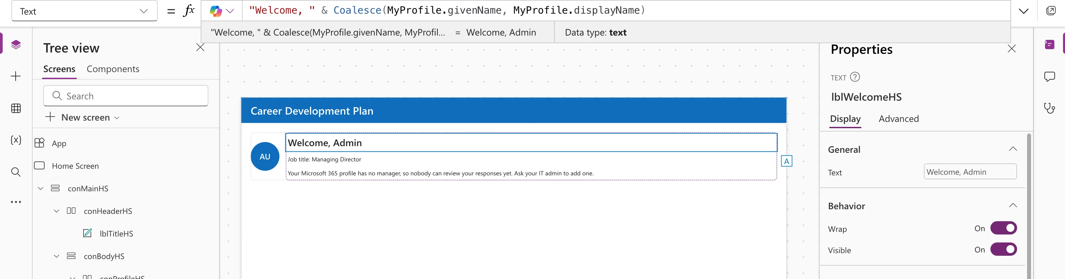Collapse the General section
The image size is (1065, 279).
tap(1012, 149)
